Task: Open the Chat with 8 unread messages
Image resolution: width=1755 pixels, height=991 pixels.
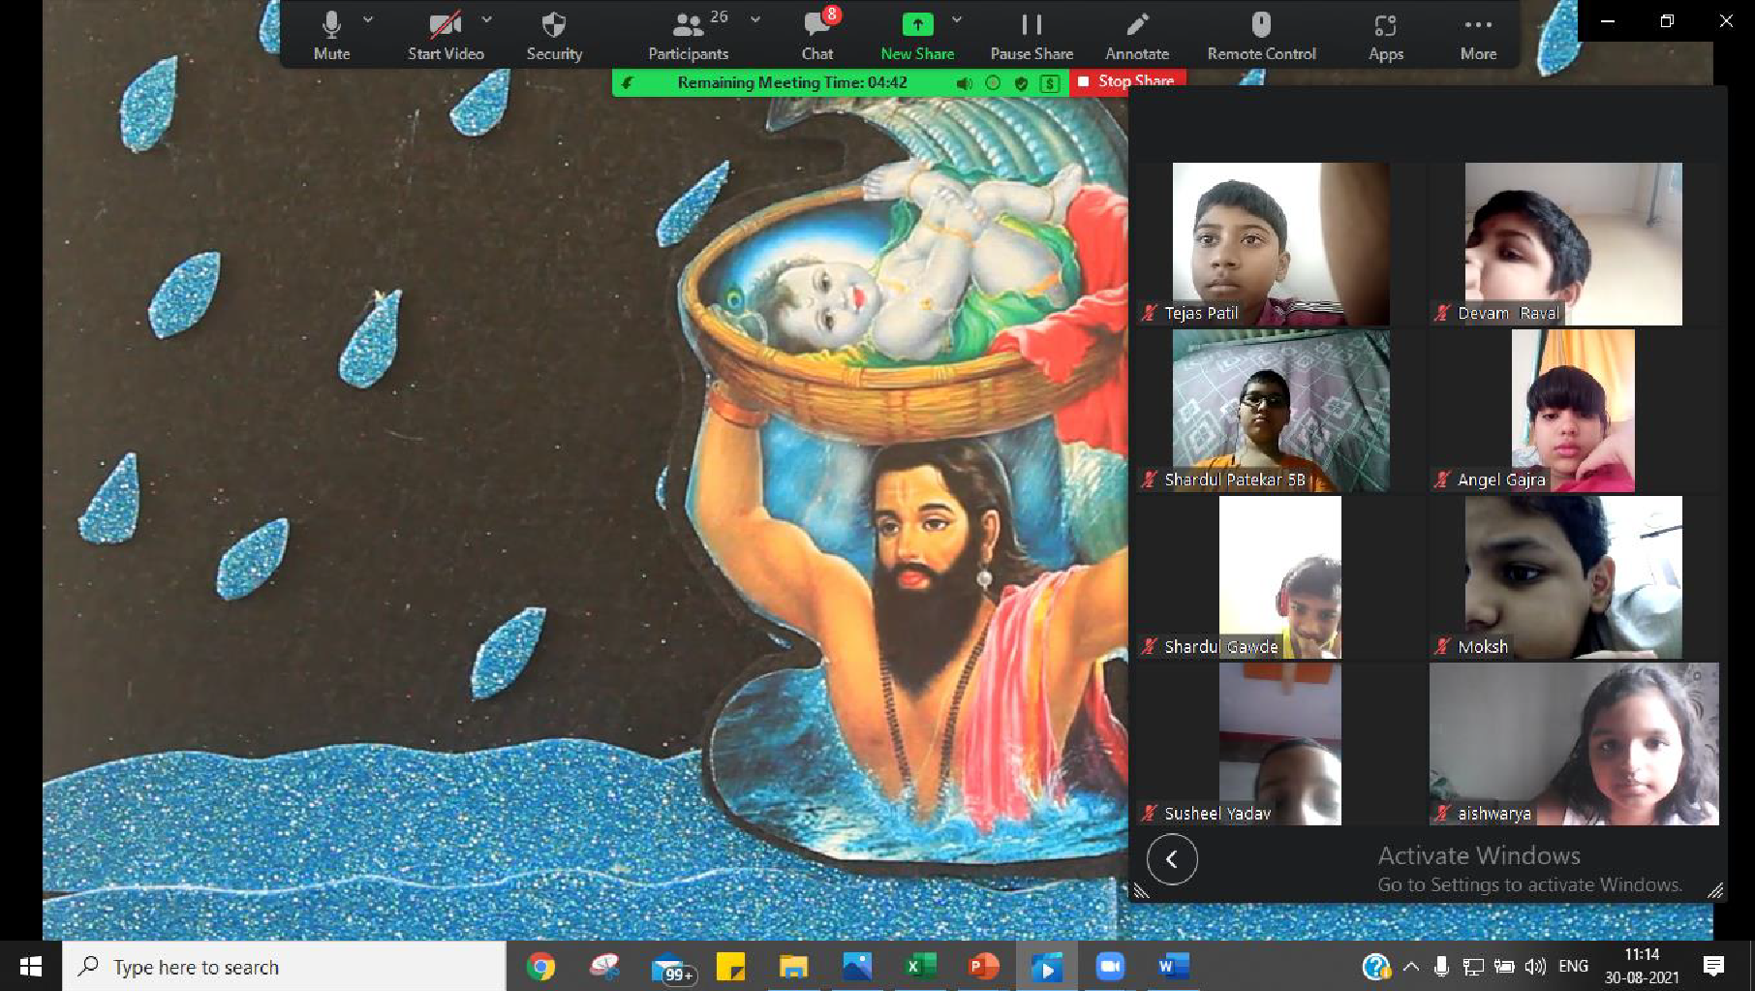Action: pyautogui.click(x=817, y=35)
